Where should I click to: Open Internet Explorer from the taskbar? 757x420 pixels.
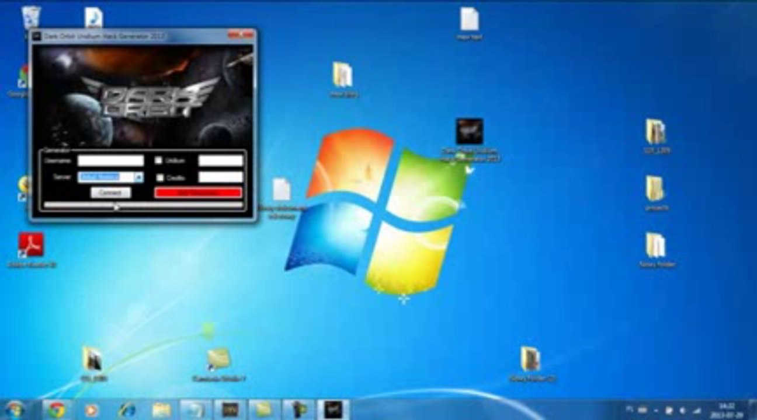coord(126,410)
